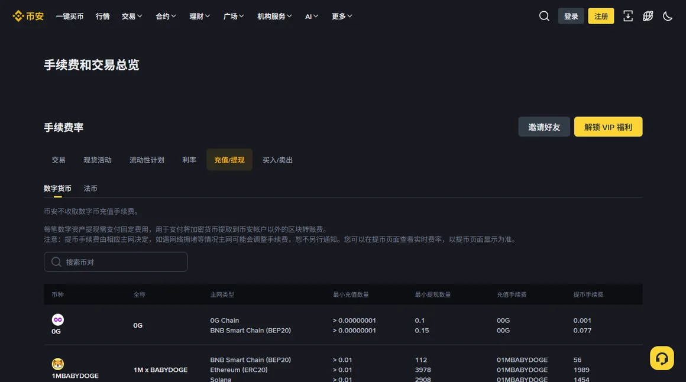Switch to the 现货活动 tab
Image resolution: width=686 pixels, height=382 pixels.
(x=98, y=160)
